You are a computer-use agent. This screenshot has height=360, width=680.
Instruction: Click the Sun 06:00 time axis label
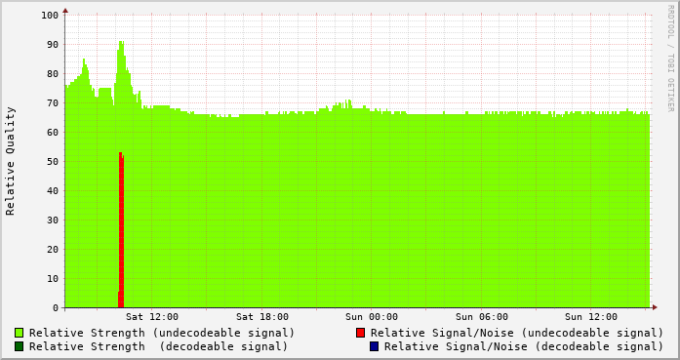point(481,317)
